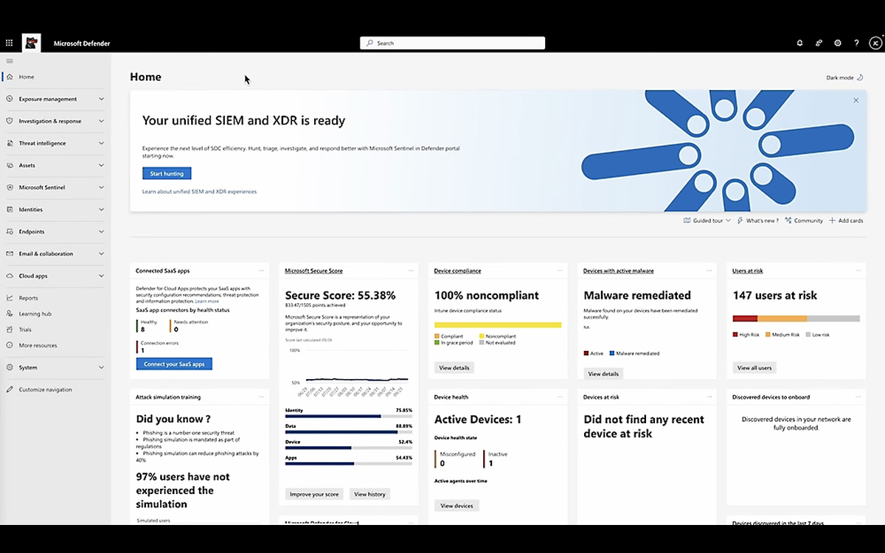Screen dimensions: 885x553
Task: Click in the Search field
Action: 452,44
